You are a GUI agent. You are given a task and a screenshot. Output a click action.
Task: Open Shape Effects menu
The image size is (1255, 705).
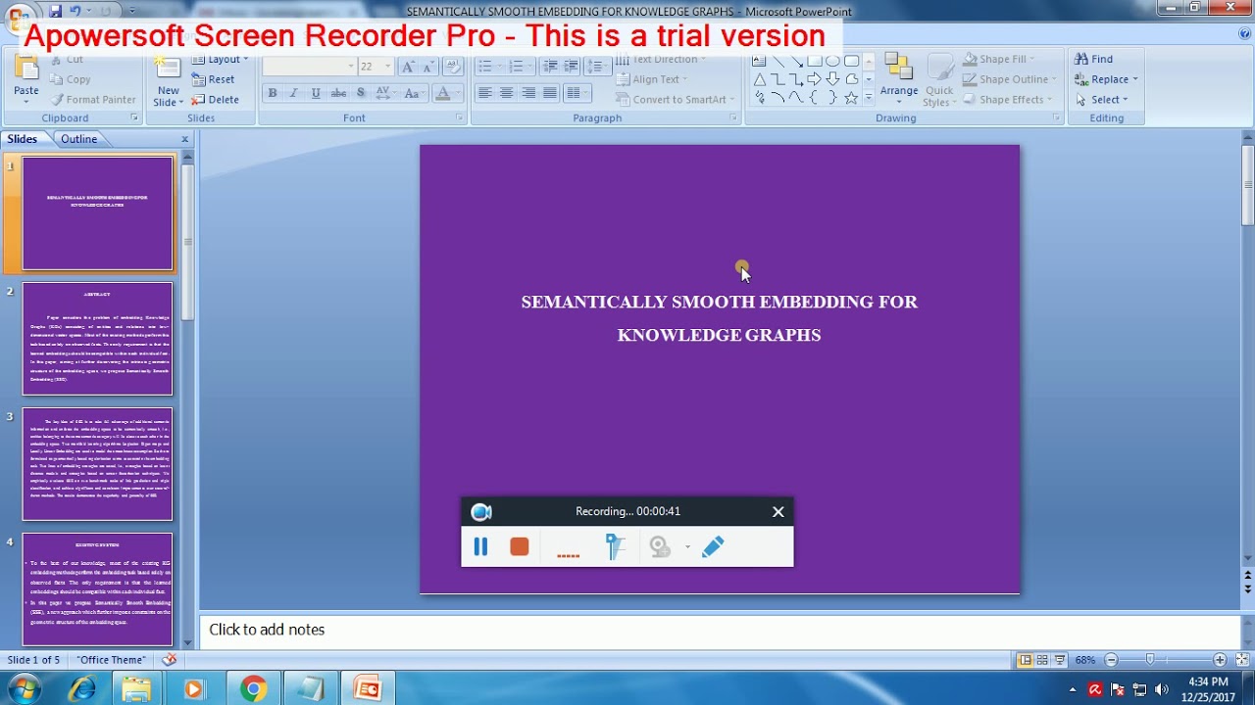point(1011,100)
